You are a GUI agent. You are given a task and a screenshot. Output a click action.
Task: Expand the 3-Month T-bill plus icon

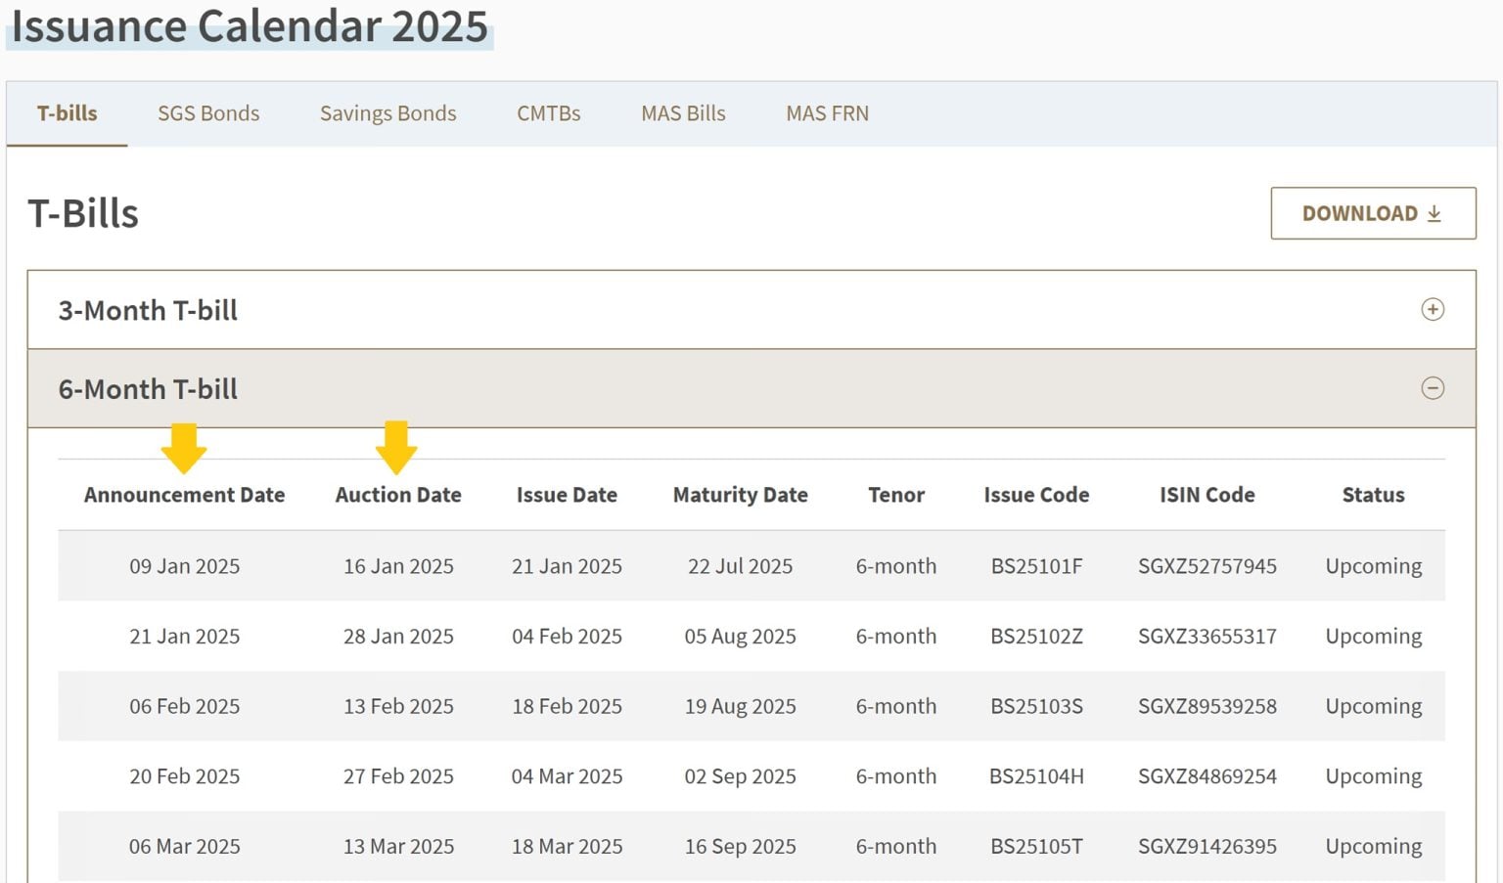point(1432,310)
